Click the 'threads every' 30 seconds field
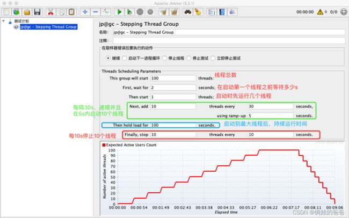This screenshot has height=218, width=349. tap(271, 106)
